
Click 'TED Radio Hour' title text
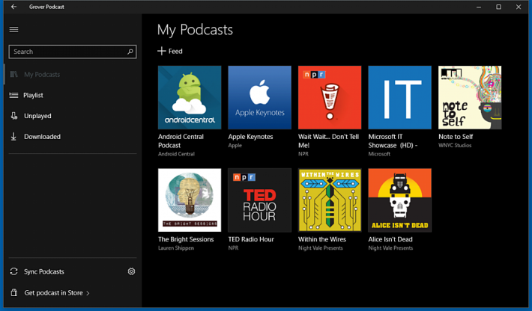point(251,239)
